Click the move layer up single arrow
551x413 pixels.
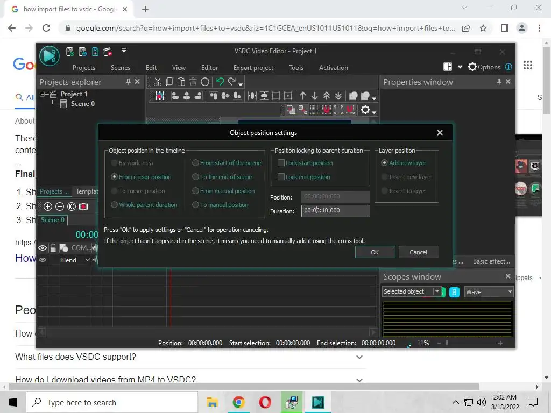[303, 96]
